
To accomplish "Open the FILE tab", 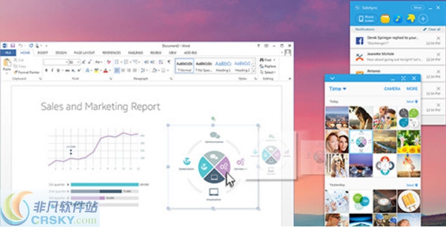I will click(x=8, y=52).
